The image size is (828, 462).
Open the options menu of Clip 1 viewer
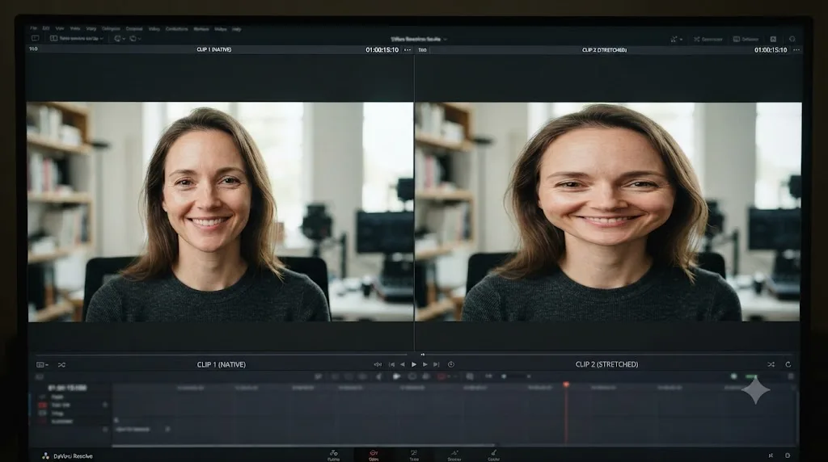pos(408,50)
